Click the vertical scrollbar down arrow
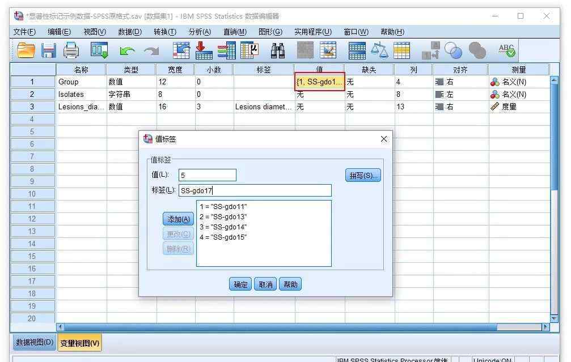 (554, 318)
